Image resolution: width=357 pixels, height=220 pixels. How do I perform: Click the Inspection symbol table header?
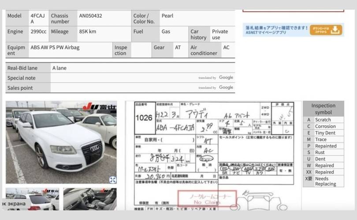(323, 109)
